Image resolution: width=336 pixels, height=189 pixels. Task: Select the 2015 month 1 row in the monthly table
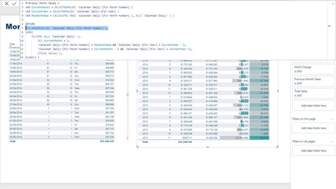tap(204, 97)
